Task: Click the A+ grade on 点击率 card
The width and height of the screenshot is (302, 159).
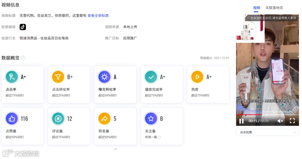Action: (23, 77)
